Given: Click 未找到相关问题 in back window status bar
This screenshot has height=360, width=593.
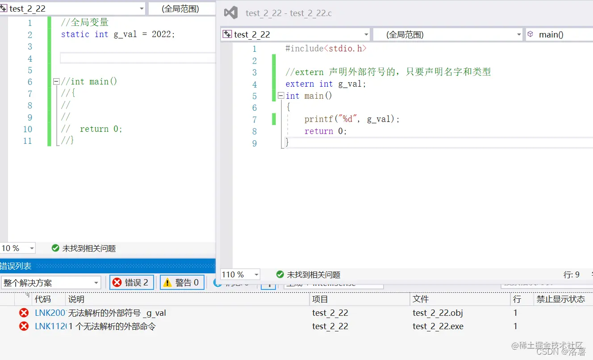Looking at the screenshot, I should (x=89, y=248).
